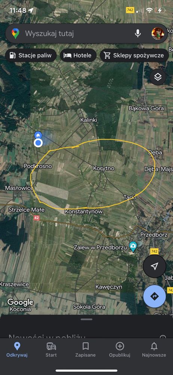
Task: Filter by Stacje paliw chip
Action: point(31,56)
